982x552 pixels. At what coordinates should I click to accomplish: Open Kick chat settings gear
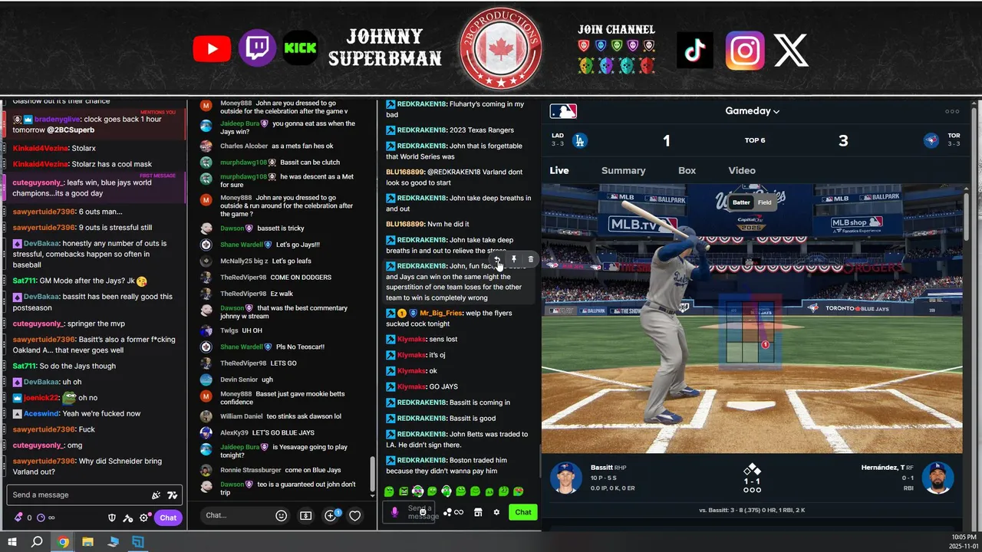496,512
